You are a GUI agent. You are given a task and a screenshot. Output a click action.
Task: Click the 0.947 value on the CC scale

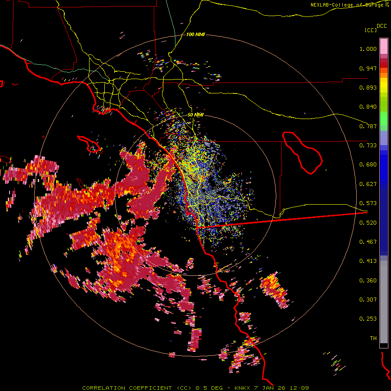pos(368,68)
